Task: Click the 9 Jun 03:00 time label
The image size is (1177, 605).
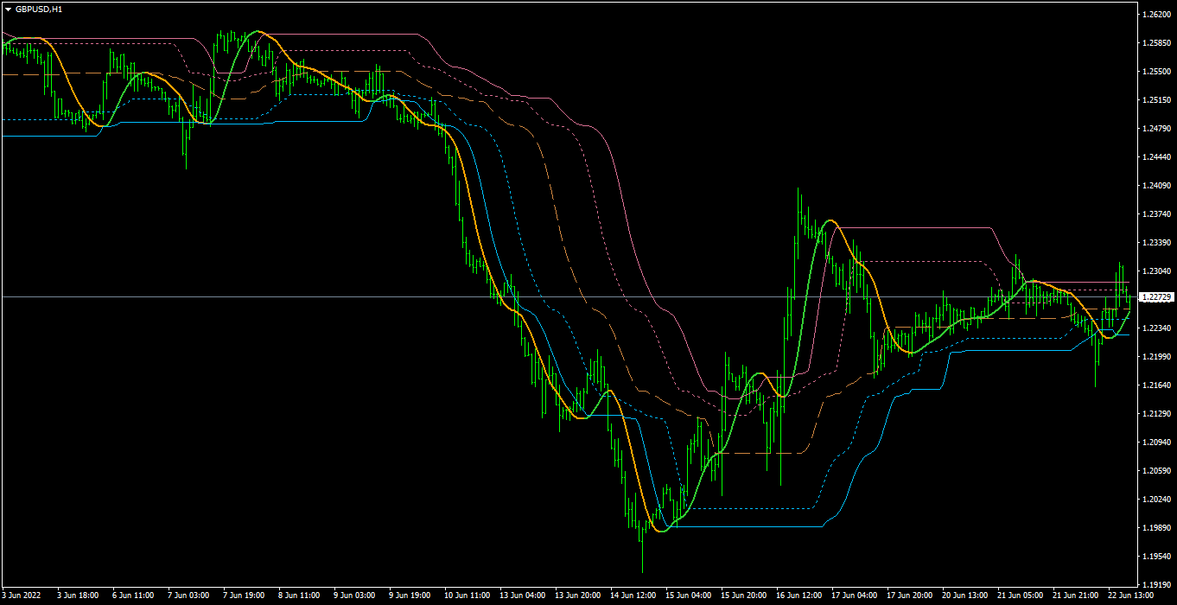Action: (x=355, y=595)
